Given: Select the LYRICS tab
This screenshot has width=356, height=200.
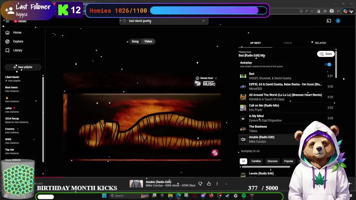Looking at the screenshot, I should pyautogui.click(x=288, y=43).
